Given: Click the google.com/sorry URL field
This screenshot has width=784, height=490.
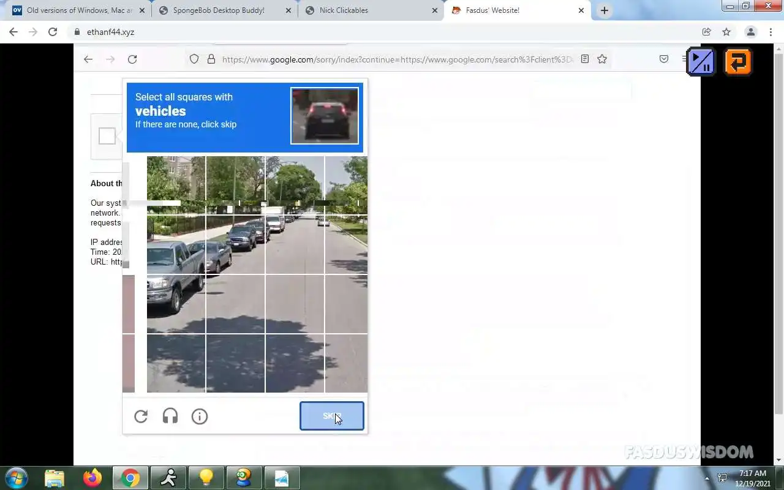Looking at the screenshot, I should 398,59.
